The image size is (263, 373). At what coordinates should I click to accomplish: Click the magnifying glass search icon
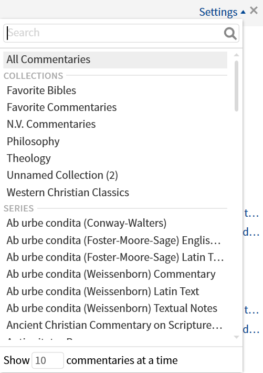tap(230, 33)
